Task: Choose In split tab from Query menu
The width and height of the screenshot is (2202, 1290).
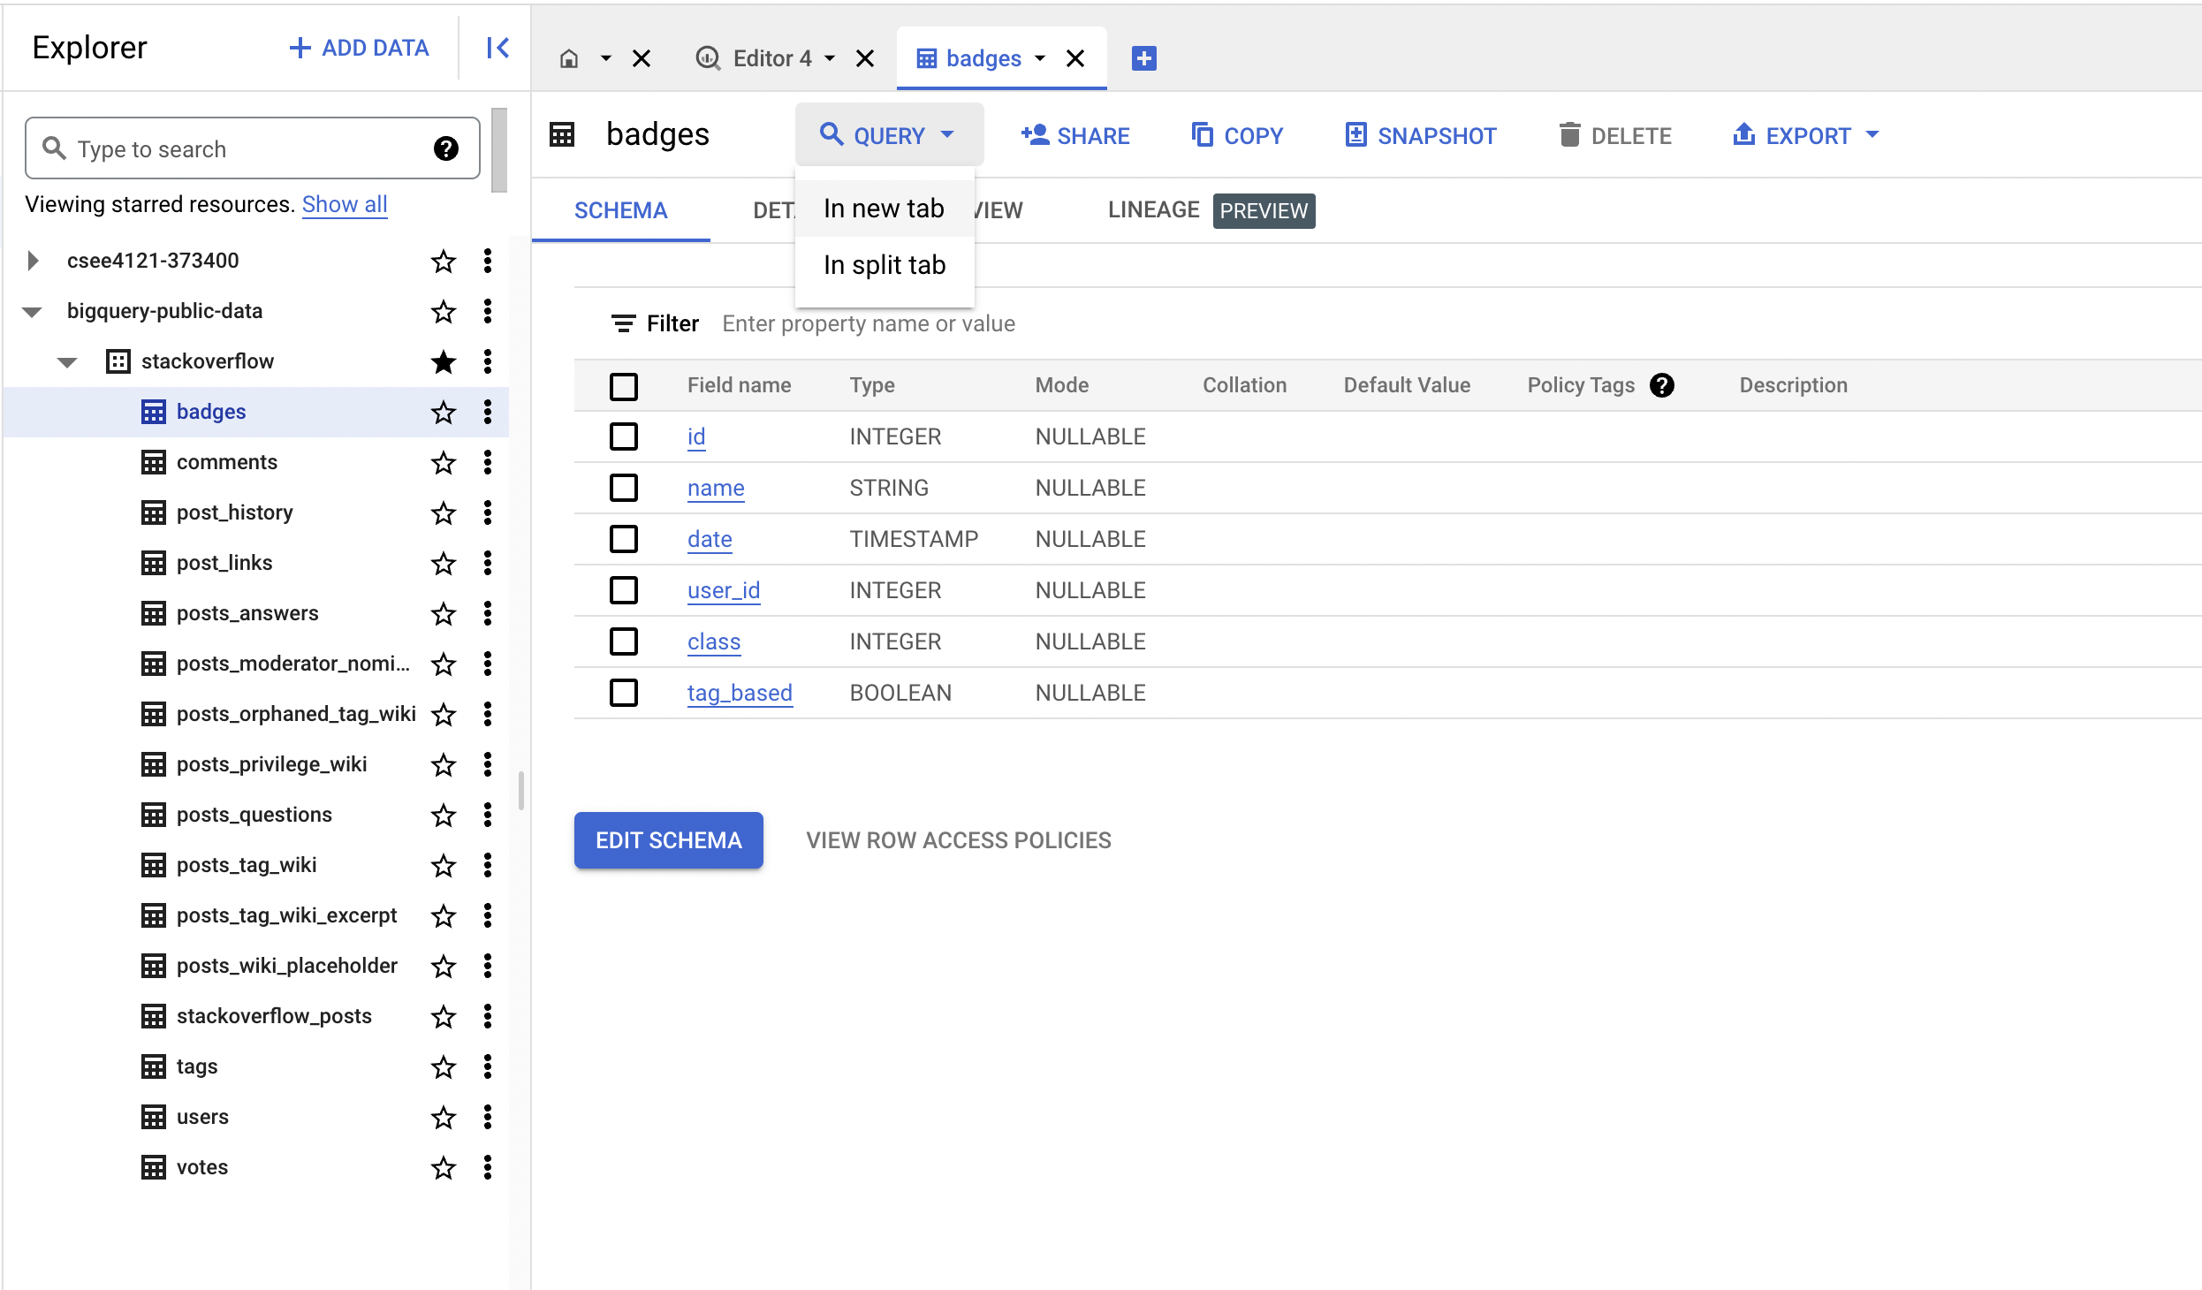Action: pos(885,265)
